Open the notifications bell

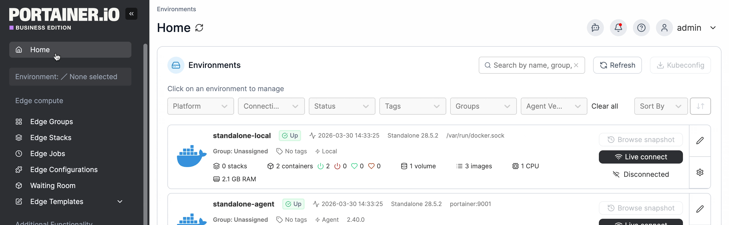click(x=618, y=28)
